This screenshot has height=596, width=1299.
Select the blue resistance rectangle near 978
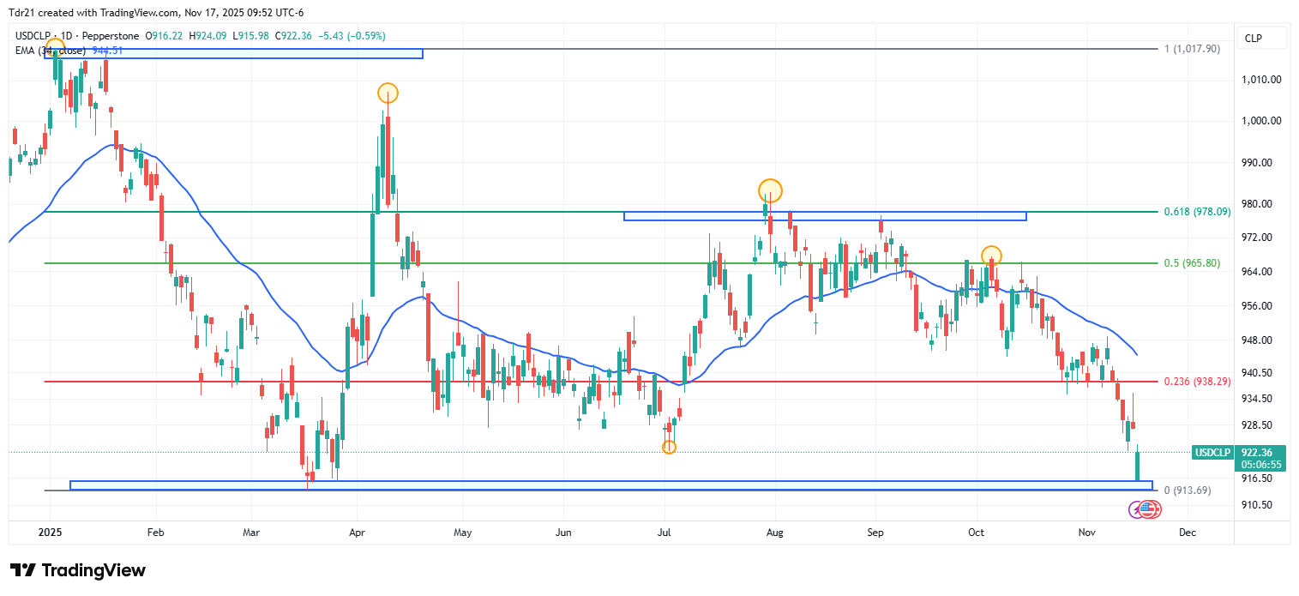pyautogui.click(x=824, y=216)
